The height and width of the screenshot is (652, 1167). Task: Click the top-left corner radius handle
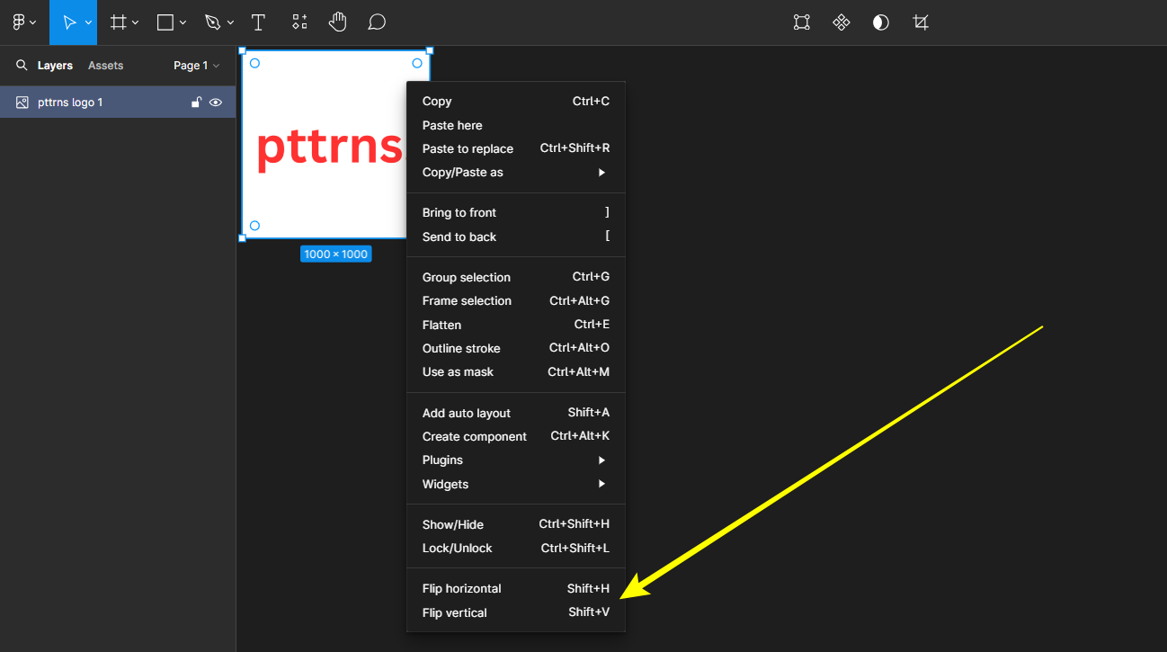254,63
